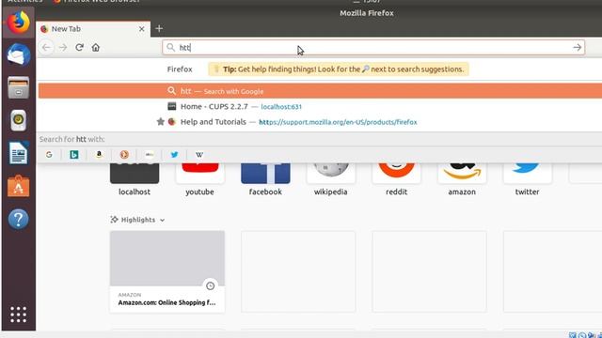Open Ubuntu Software from dock

[19, 186]
